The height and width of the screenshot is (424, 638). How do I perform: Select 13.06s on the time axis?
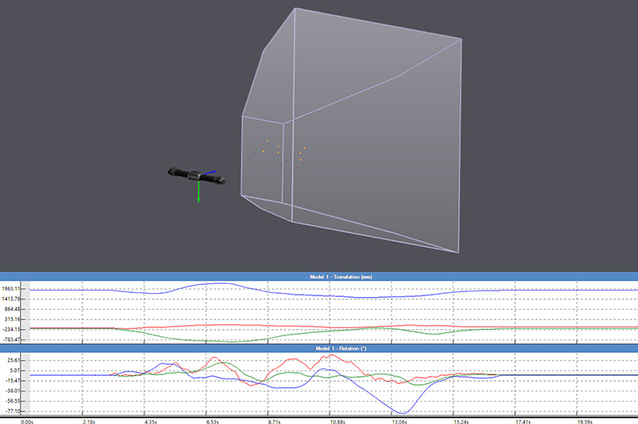(x=397, y=419)
